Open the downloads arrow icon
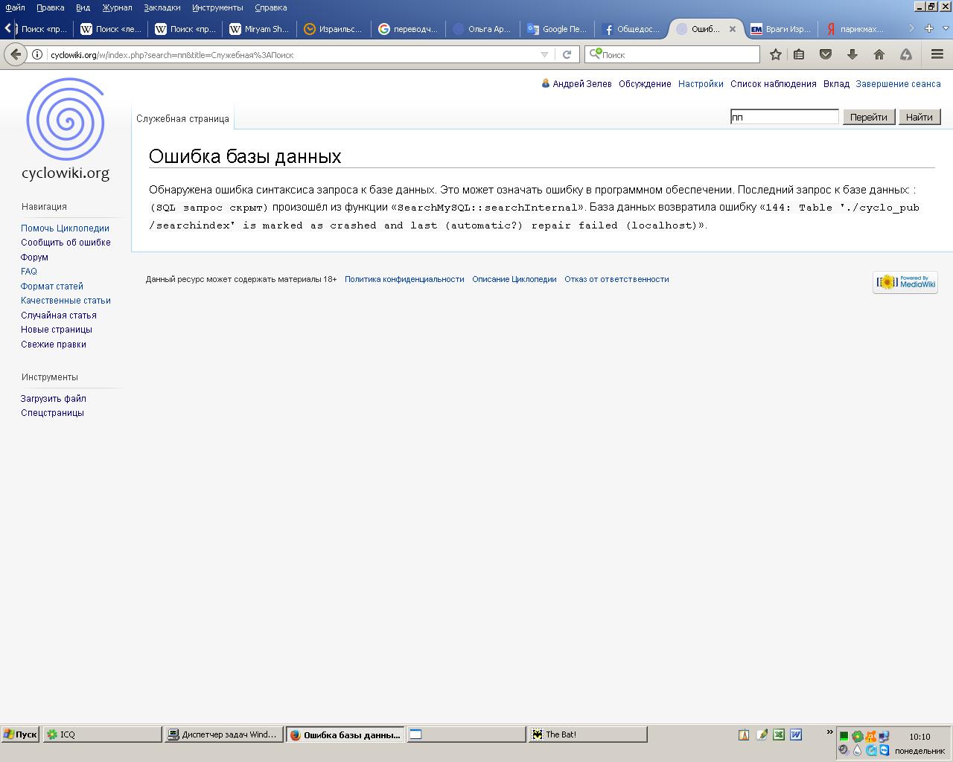Screen dimensions: 953x762 coord(852,54)
